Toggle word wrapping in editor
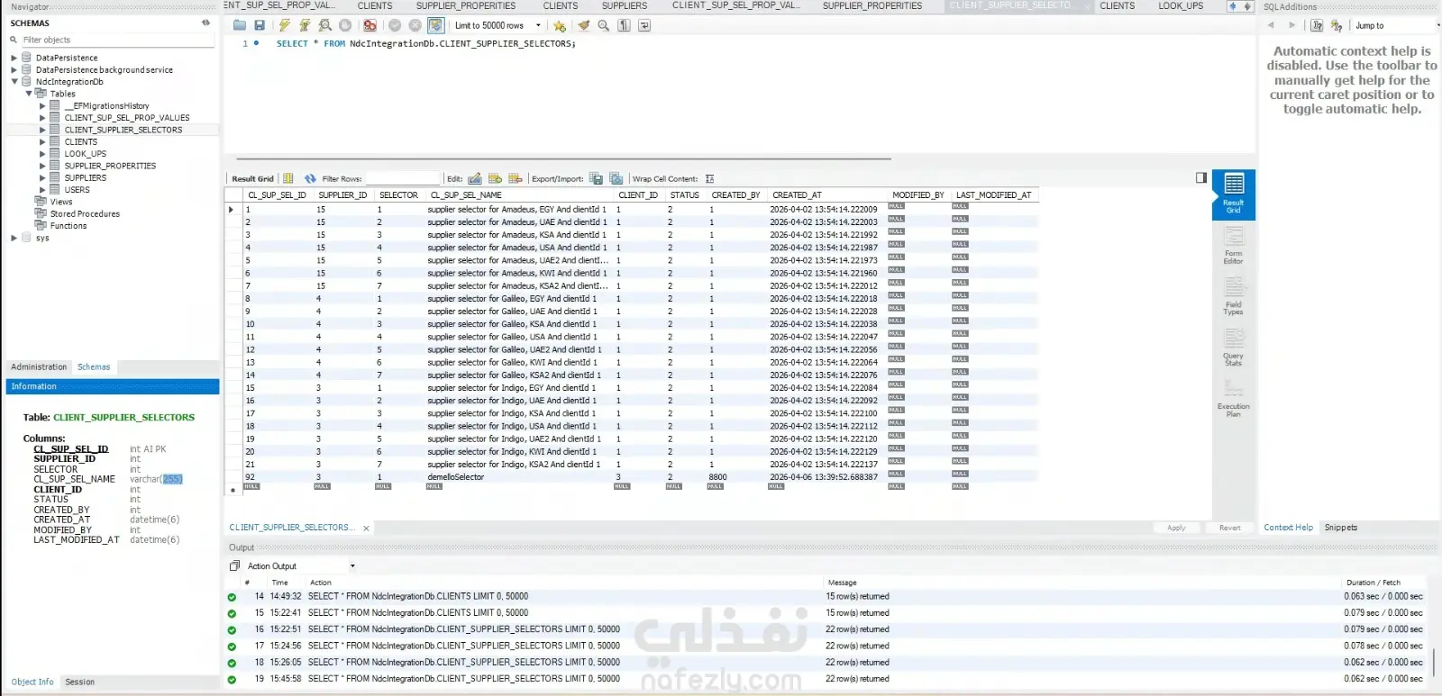This screenshot has width=1442, height=696. coord(643,25)
